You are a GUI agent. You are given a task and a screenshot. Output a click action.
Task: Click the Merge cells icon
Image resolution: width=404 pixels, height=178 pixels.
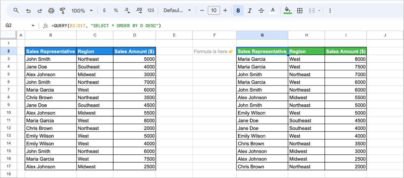click(312, 11)
